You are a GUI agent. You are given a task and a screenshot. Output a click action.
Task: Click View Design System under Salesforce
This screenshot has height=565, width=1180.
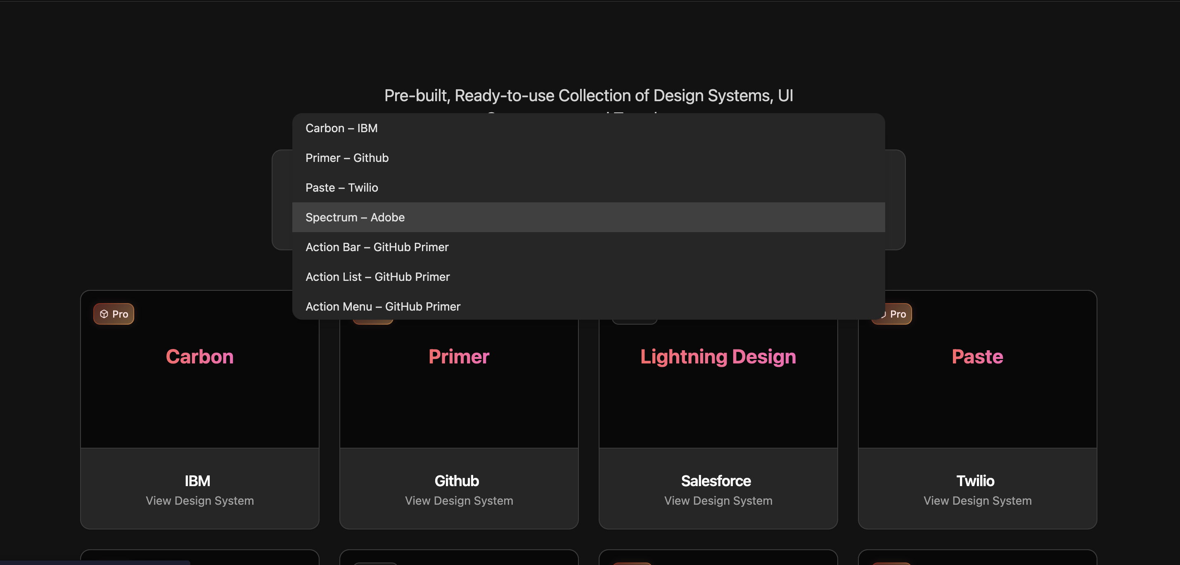click(x=718, y=501)
